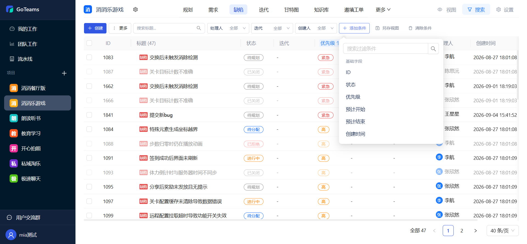Check the box for row 1095
The image size is (527, 244).
tap(89, 187)
